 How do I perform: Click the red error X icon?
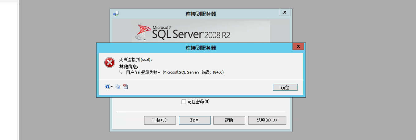(x=109, y=62)
